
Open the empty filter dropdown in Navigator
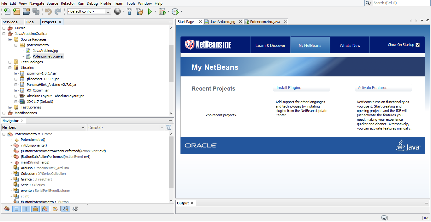[x=126, y=127]
